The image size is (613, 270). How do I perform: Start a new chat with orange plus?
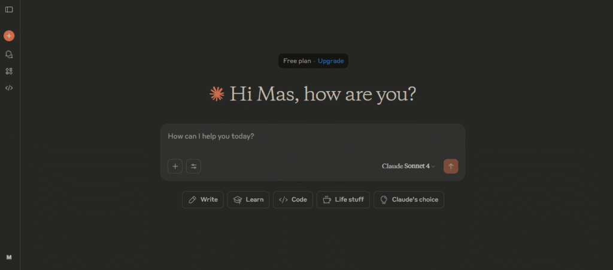click(9, 36)
